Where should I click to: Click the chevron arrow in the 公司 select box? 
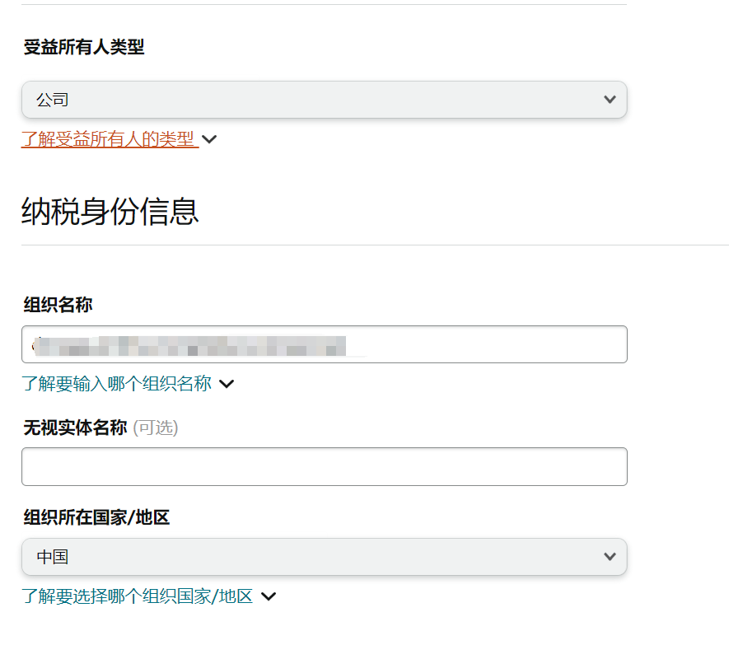click(x=610, y=100)
